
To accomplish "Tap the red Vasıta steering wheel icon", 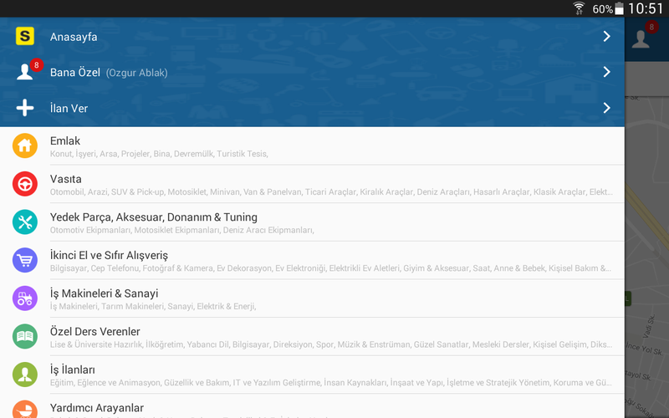I will (x=25, y=184).
